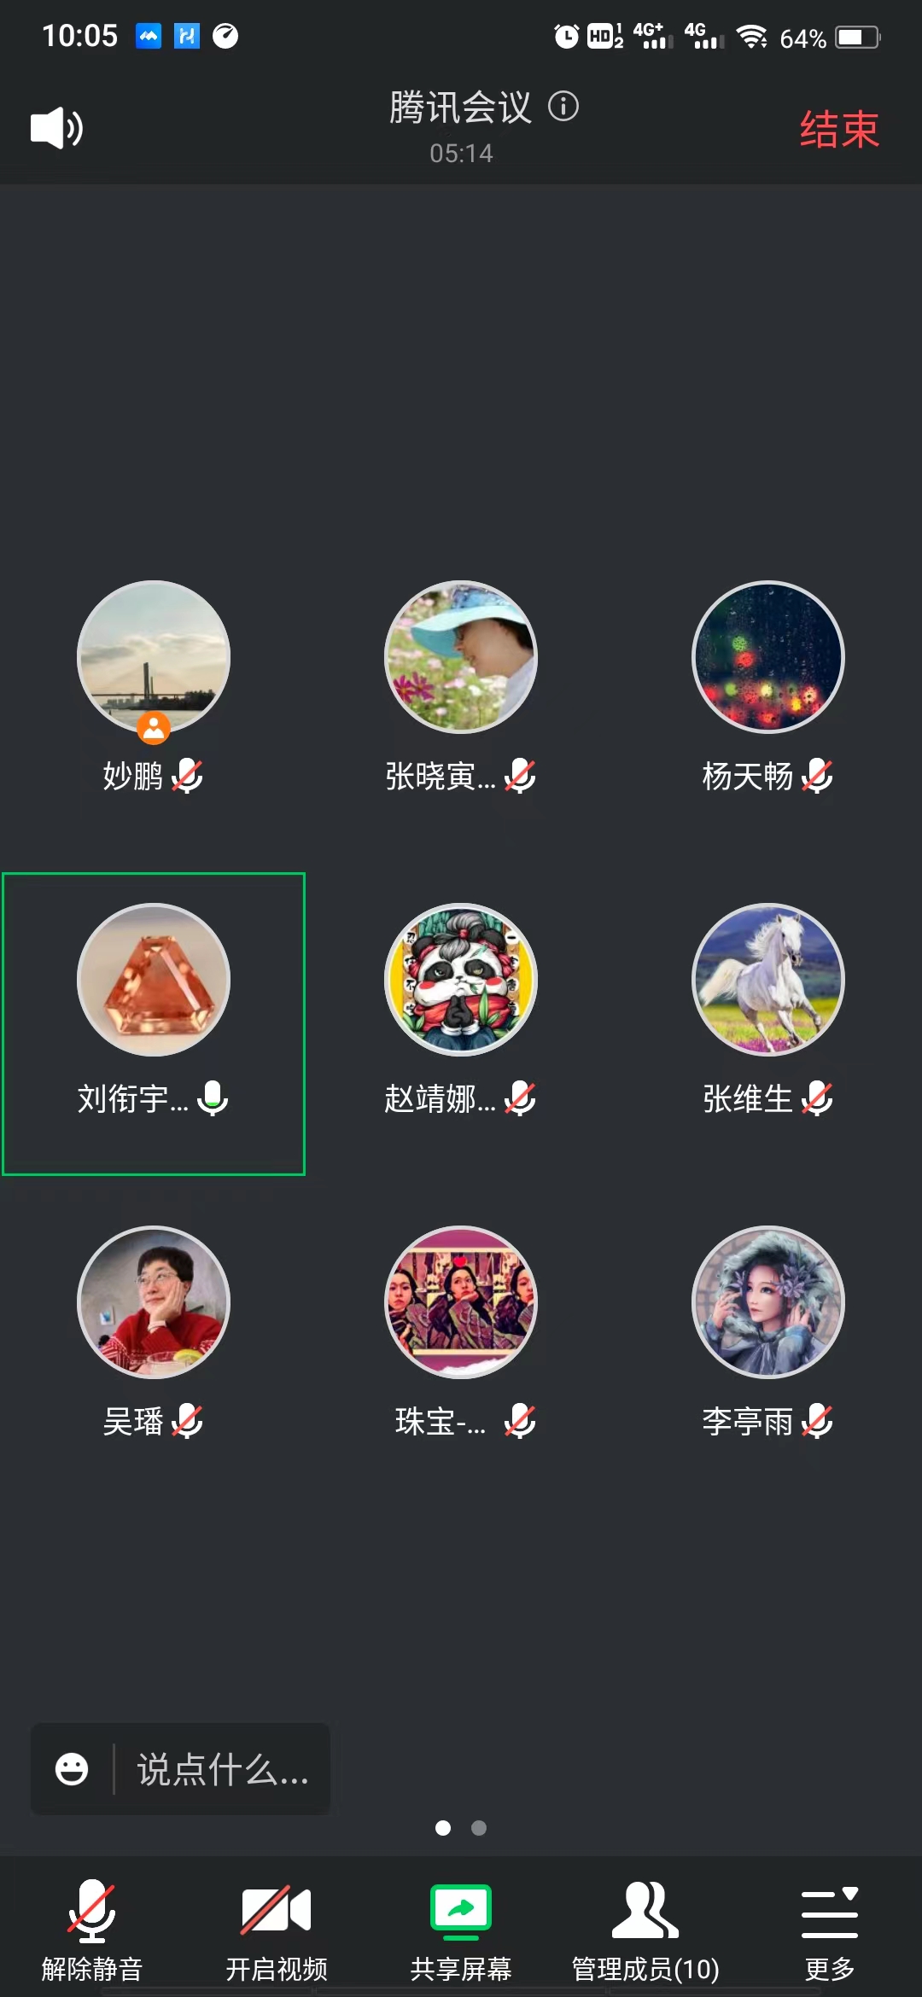Select 赵靖娜's panda avatar
The image size is (922, 1997).
point(461,980)
